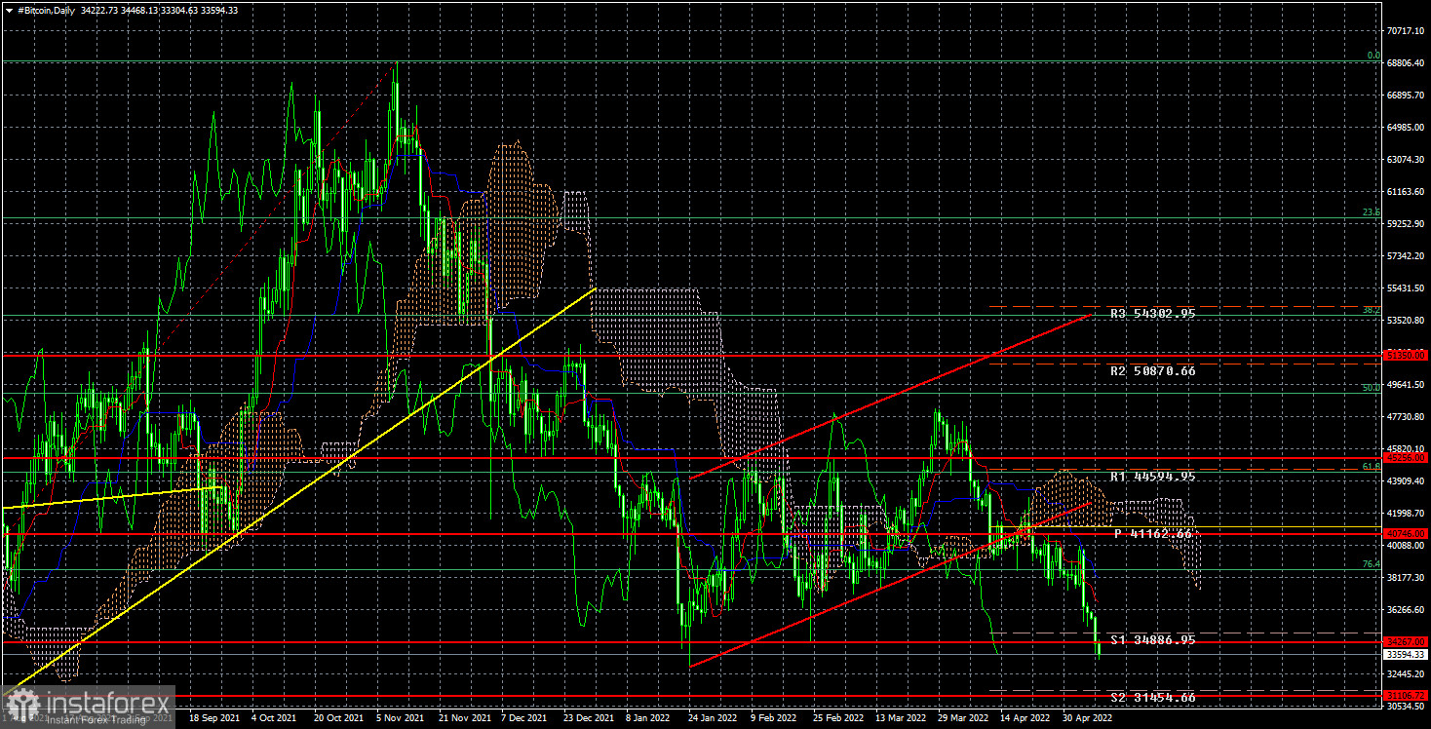Click the 76.4 Fibonacci level label

click(x=1371, y=564)
